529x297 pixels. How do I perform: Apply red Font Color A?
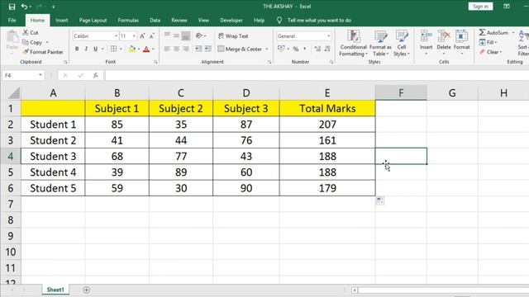[146, 49]
